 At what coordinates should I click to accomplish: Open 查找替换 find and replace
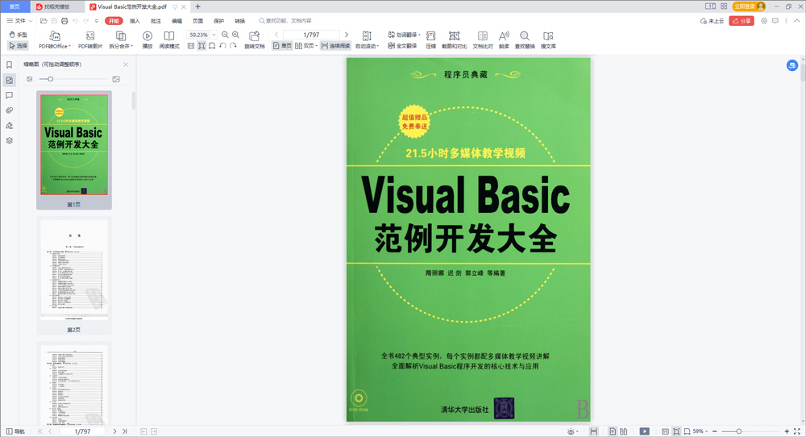point(525,36)
